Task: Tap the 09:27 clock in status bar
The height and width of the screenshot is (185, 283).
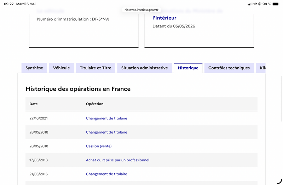Action: pyautogui.click(x=9, y=4)
